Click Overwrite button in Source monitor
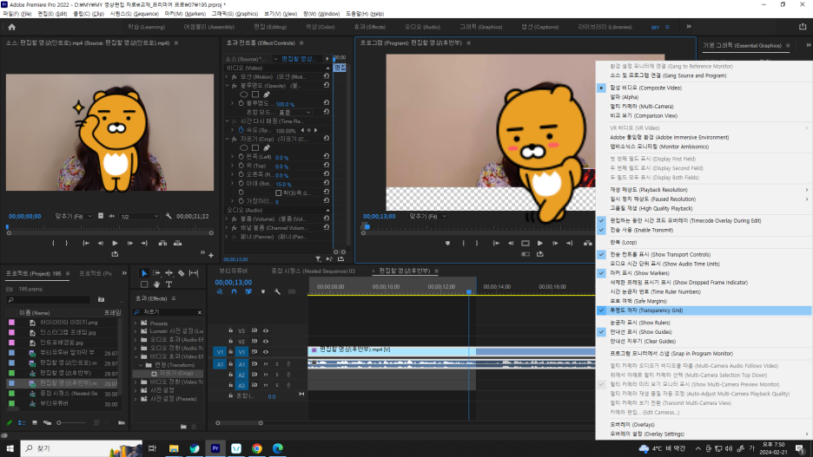This screenshot has width=813, height=457. tap(177, 243)
